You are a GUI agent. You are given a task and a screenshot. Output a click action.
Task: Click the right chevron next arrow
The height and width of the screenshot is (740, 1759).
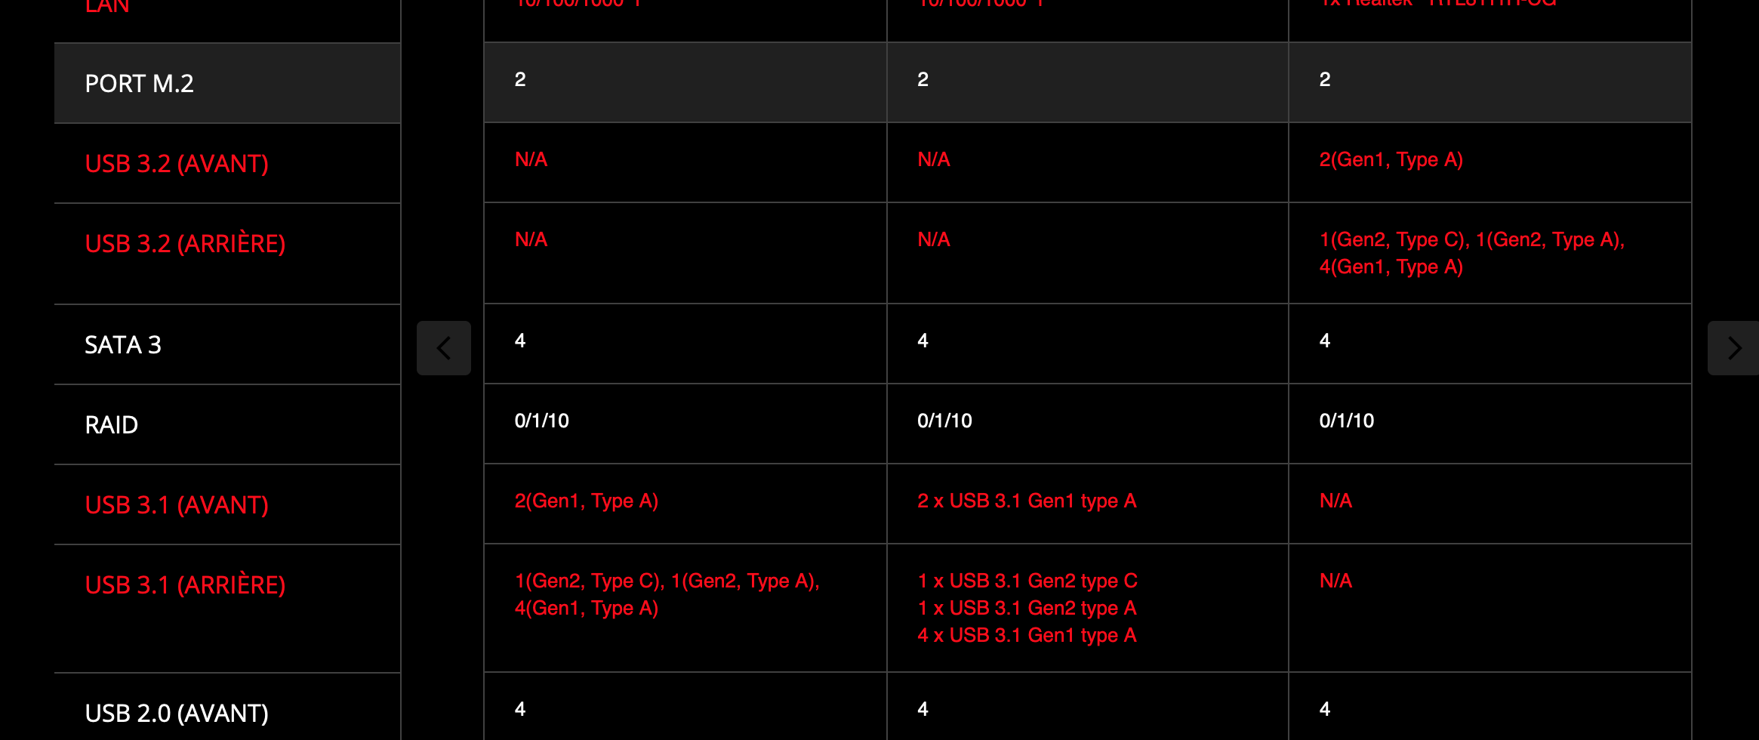pos(1734,348)
